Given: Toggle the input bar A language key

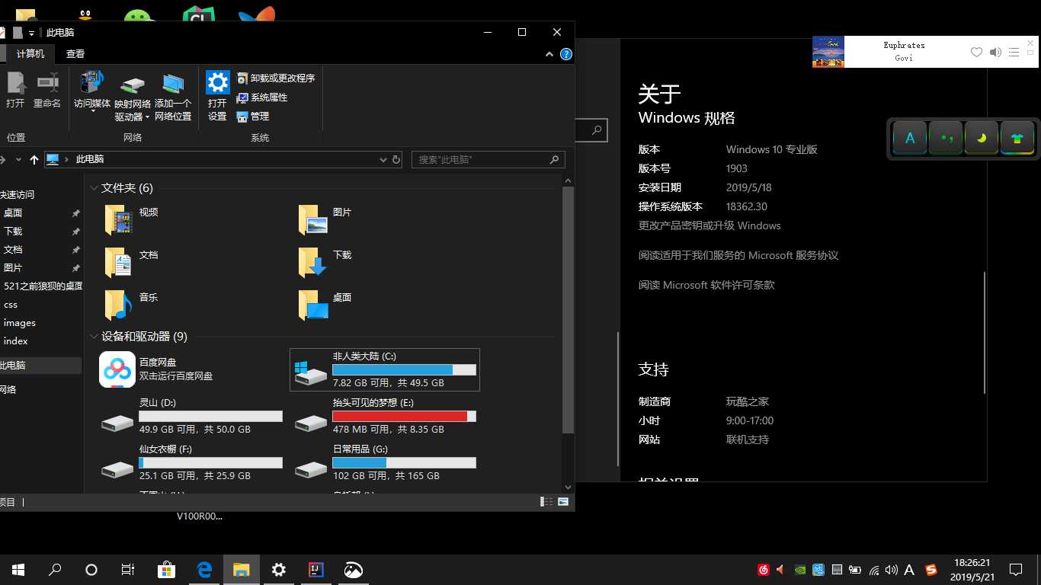Looking at the screenshot, I should pyautogui.click(x=910, y=139).
